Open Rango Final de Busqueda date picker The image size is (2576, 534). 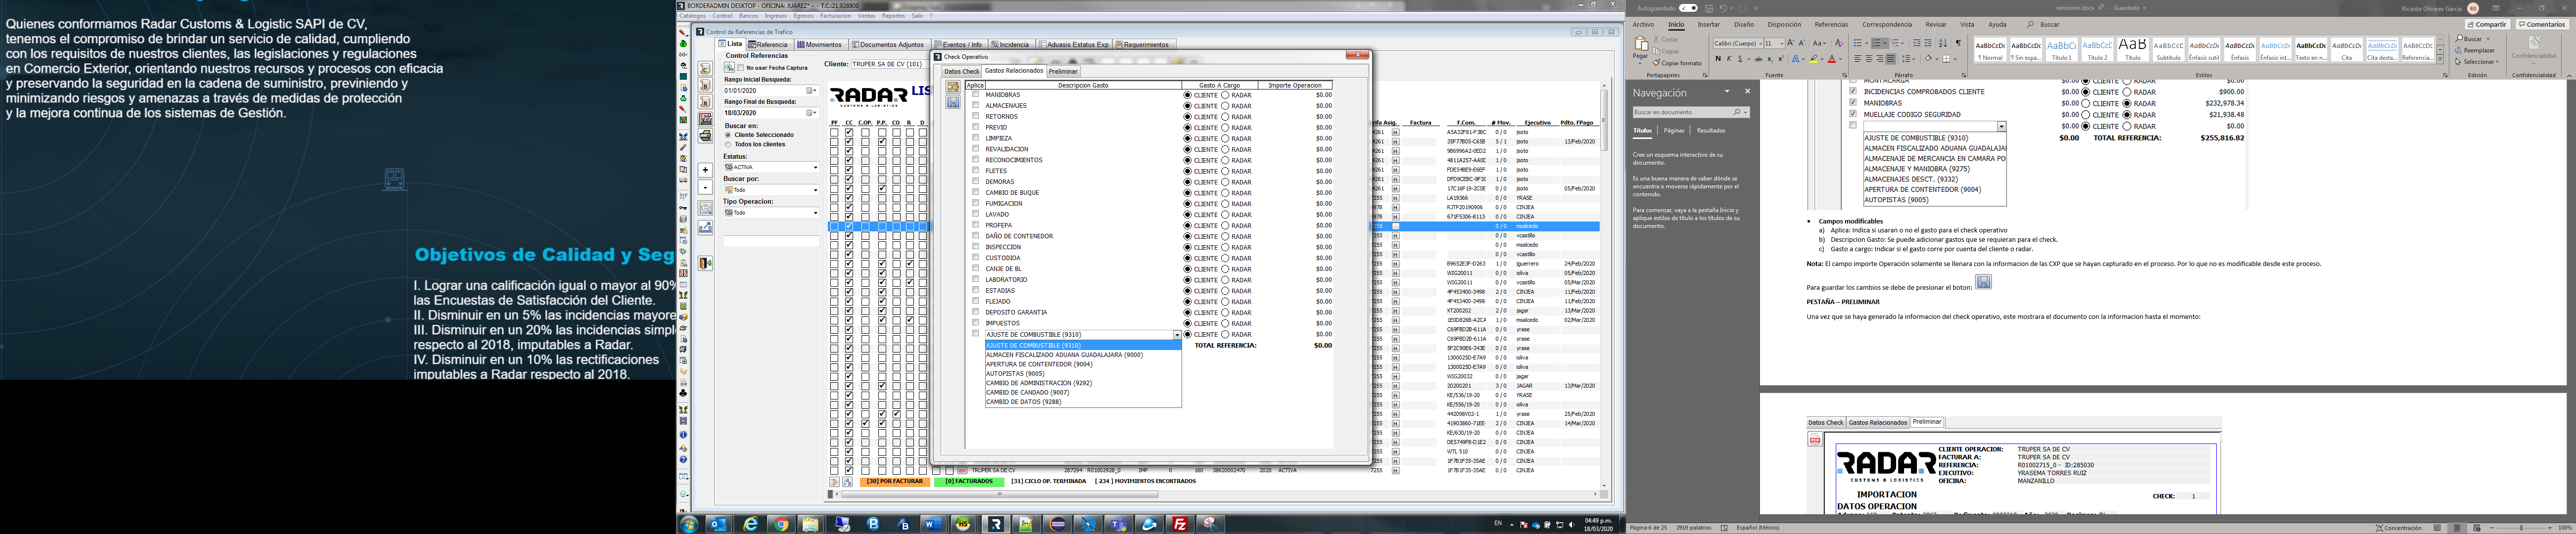(812, 113)
